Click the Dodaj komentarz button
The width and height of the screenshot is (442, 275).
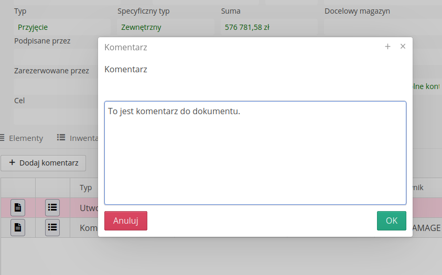pos(44,163)
